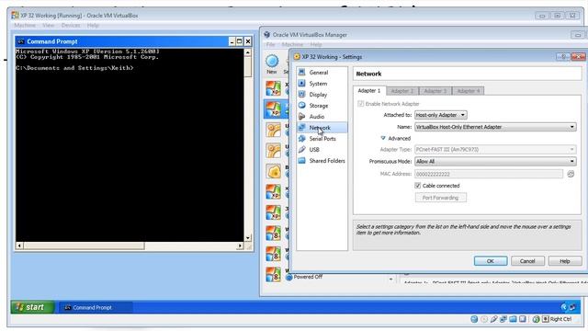Regenerate MAC address with the refresh icon
The width and height of the screenshot is (588, 331).
pyautogui.click(x=571, y=174)
